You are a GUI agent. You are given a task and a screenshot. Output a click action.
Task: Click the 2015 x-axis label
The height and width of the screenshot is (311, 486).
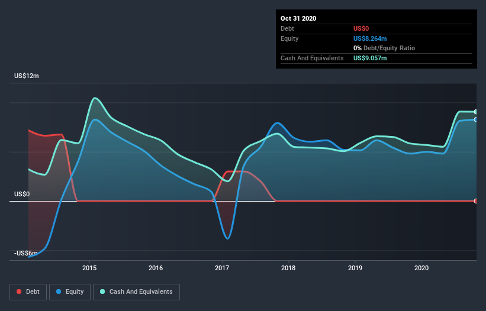pyautogui.click(x=89, y=268)
